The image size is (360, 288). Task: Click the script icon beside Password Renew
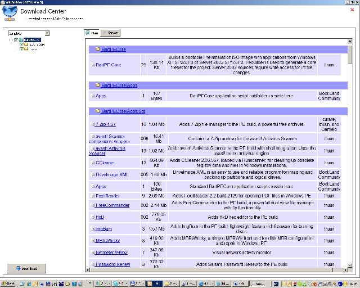[93, 264]
